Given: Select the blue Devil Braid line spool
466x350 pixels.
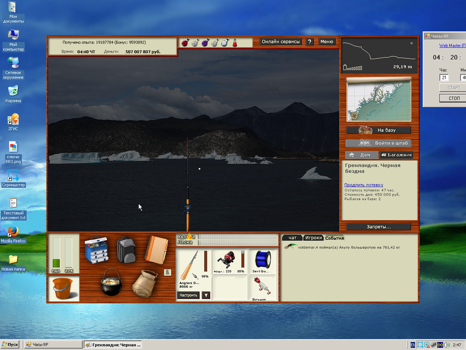Looking at the screenshot, I should (263, 259).
